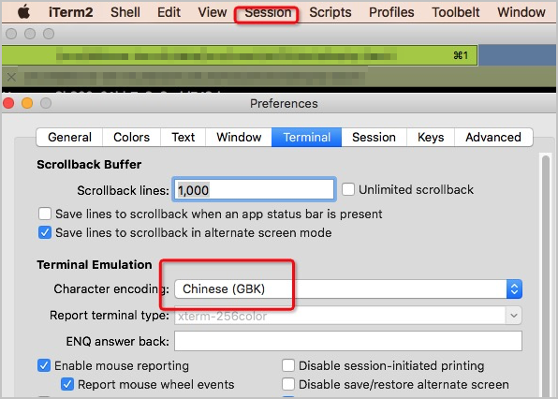Open the Toolbelt menu
The width and height of the screenshot is (558, 399).
[456, 12]
